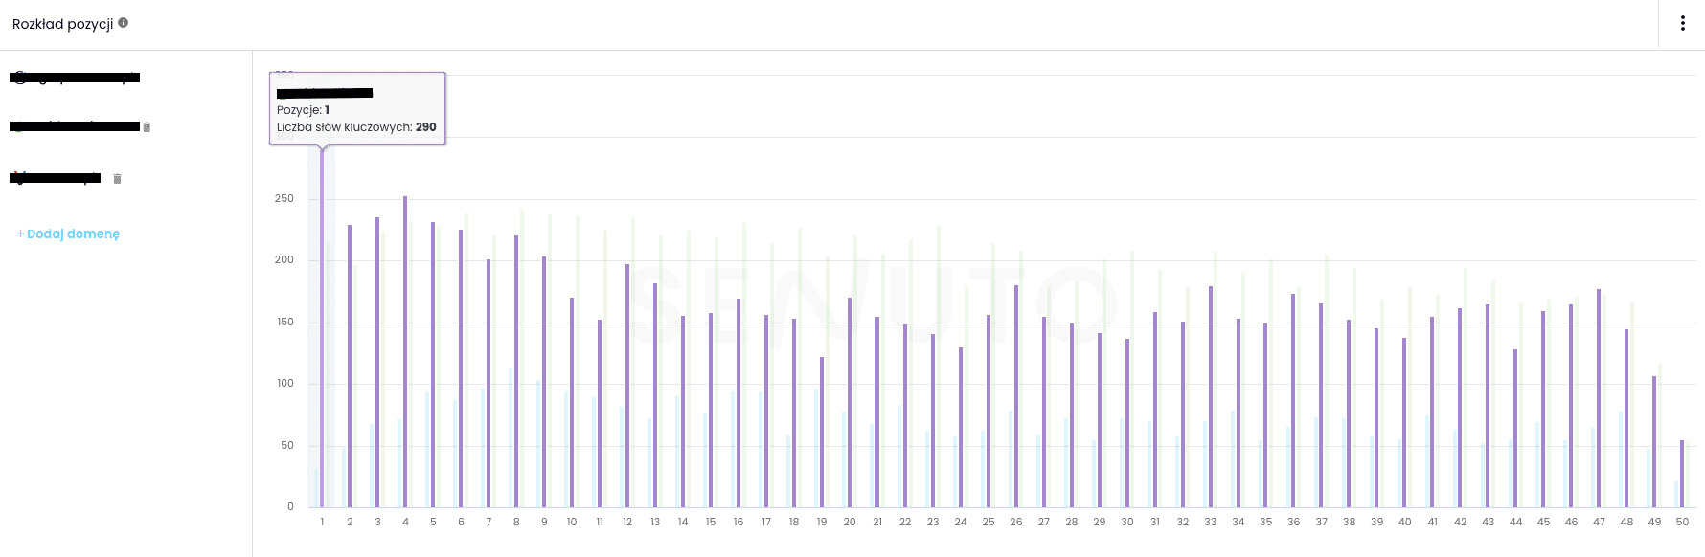This screenshot has width=1705, height=557.
Task: Toggle the first domain in the list
Action: pyautogui.click(x=75, y=78)
